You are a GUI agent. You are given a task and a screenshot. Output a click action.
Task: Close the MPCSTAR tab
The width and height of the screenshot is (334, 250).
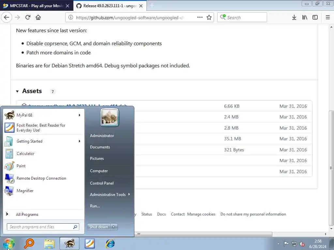click(x=68, y=6)
